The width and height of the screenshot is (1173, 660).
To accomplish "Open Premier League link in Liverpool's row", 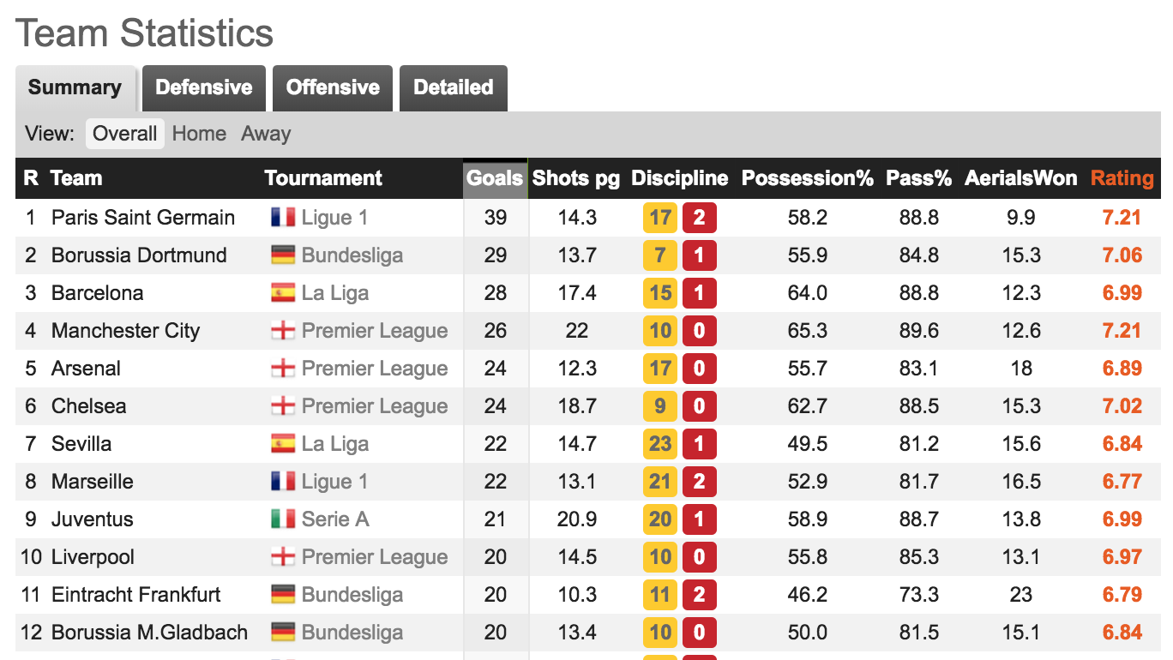I will (x=375, y=557).
